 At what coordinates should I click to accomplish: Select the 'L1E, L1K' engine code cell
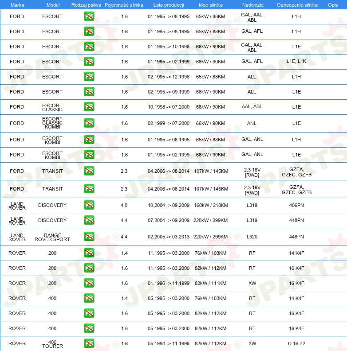(296, 61)
